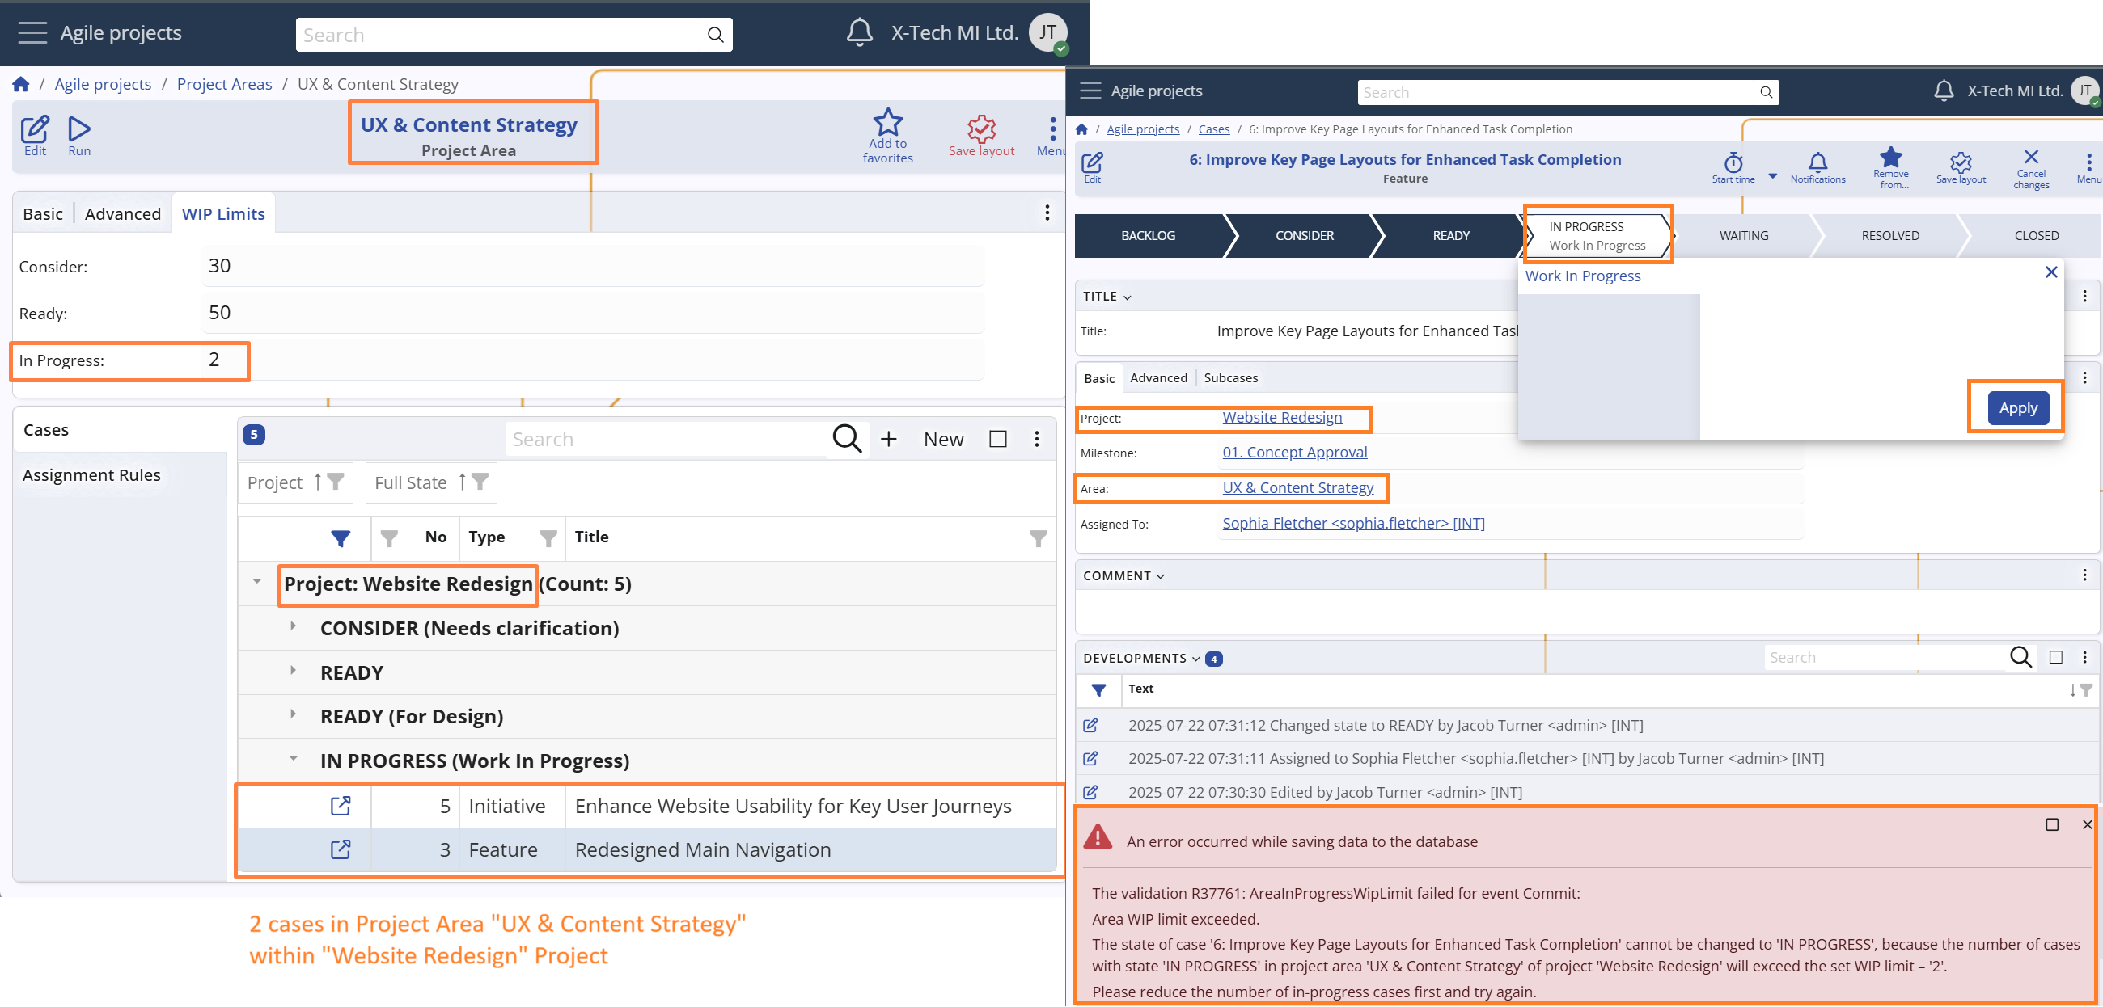Open case 5 Initiative via link icon

(x=341, y=806)
